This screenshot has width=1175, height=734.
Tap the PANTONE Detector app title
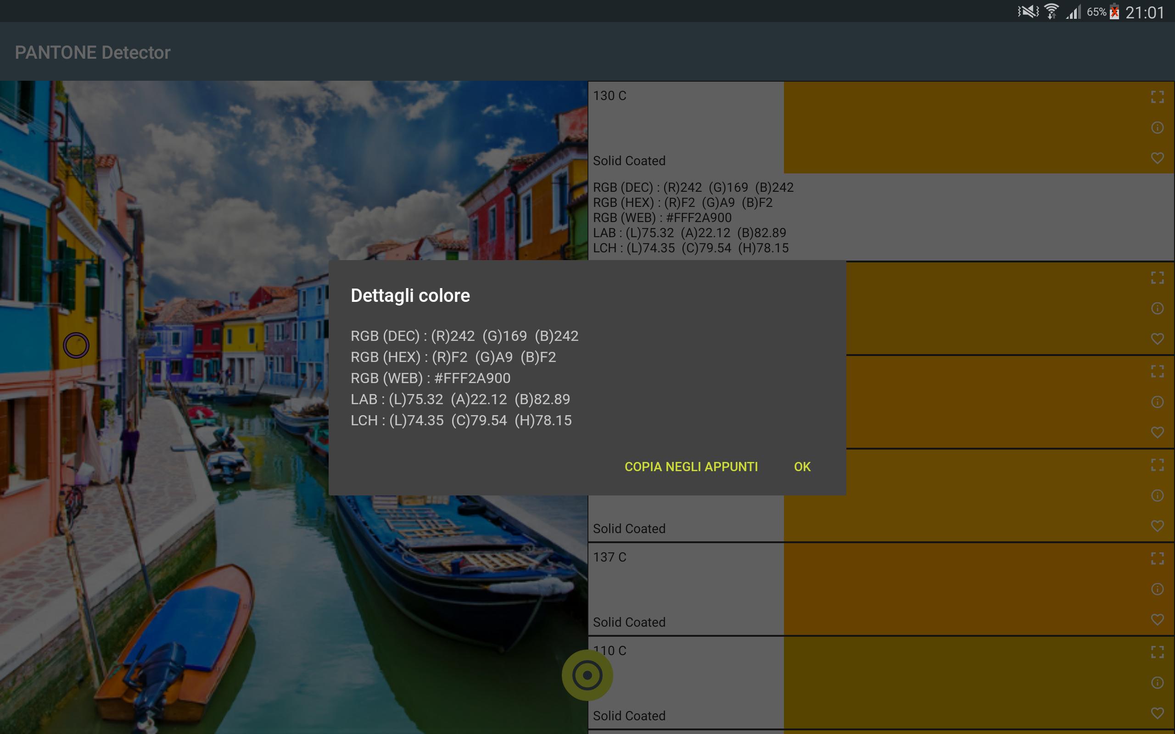coord(93,52)
